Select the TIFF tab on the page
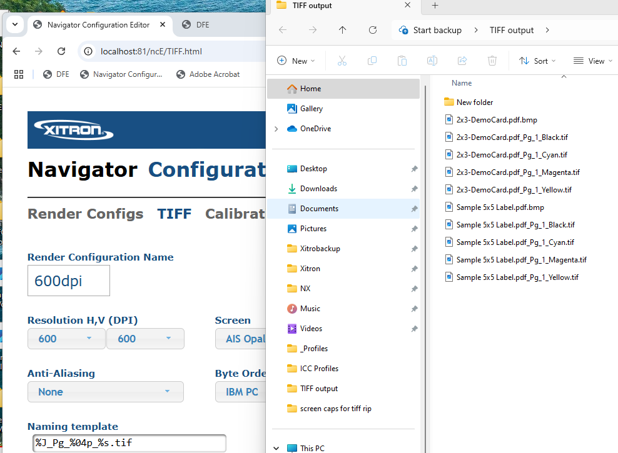This screenshot has width=618, height=453. (175, 214)
